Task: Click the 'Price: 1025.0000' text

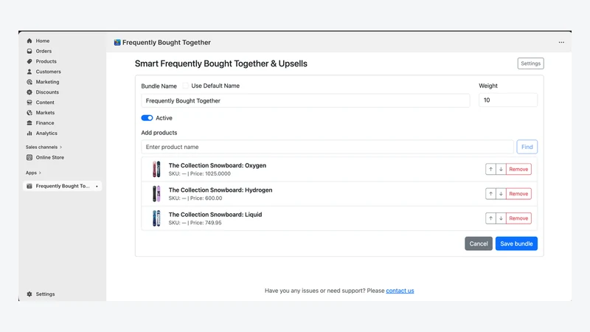Action: [x=210, y=173]
